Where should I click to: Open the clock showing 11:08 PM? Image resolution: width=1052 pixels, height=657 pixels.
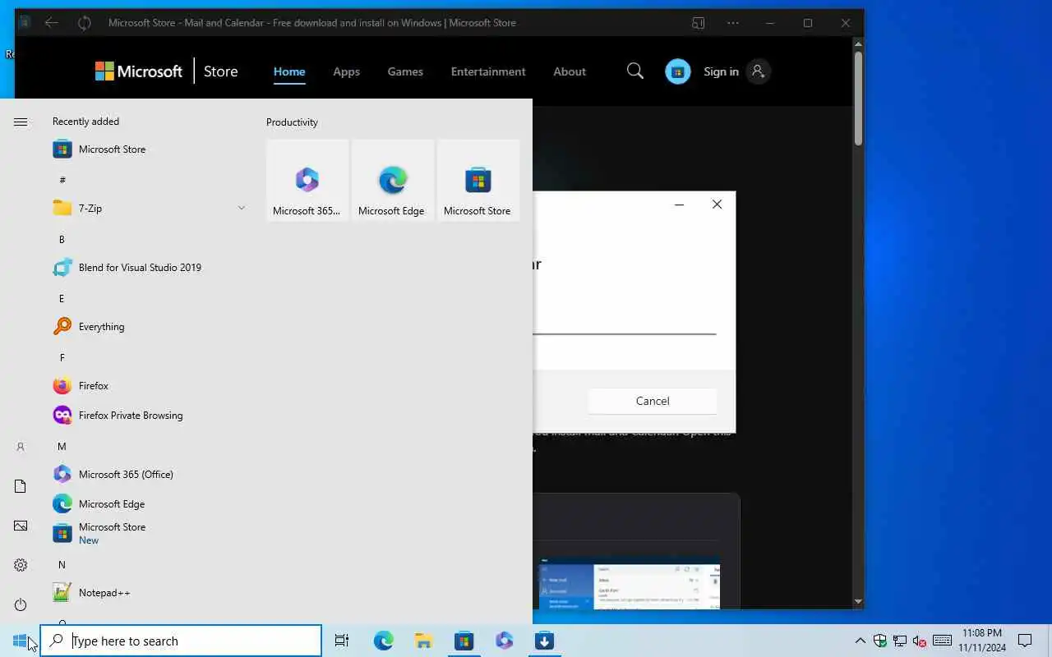[x=982, y=641]
